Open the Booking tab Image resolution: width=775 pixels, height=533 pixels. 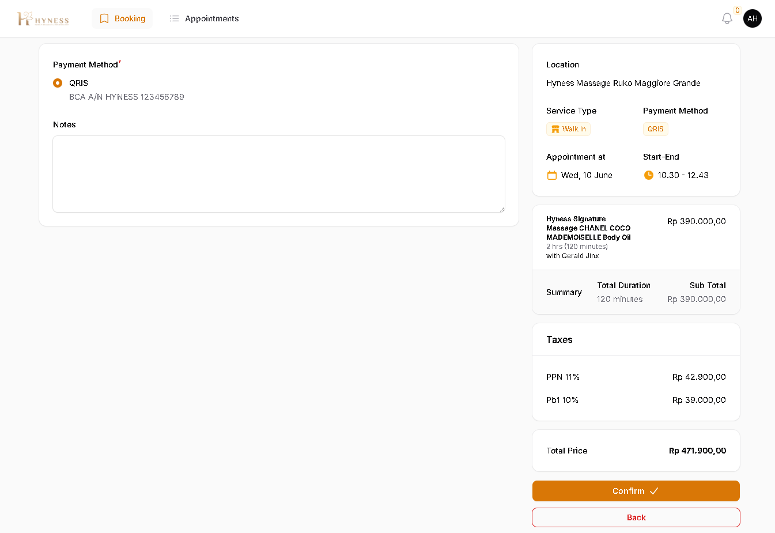click(122, 18)
